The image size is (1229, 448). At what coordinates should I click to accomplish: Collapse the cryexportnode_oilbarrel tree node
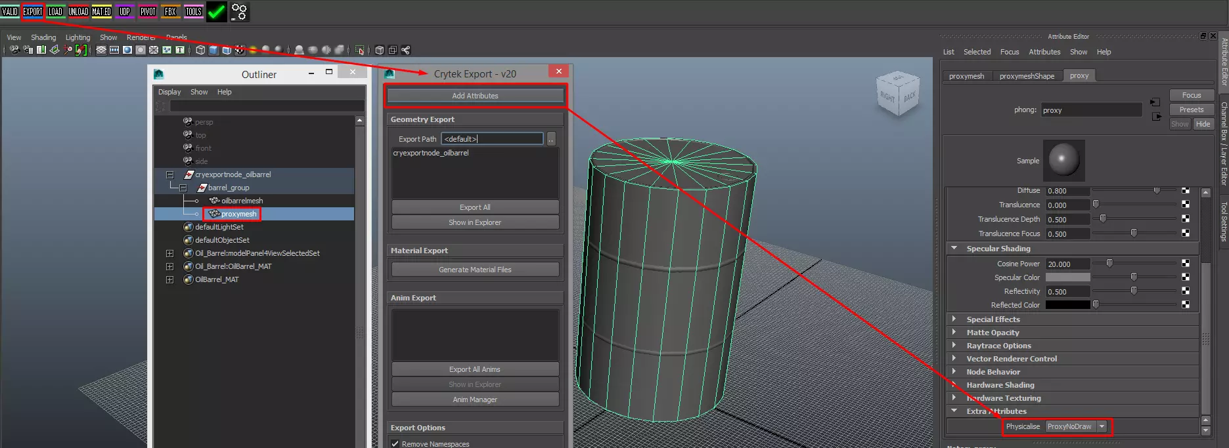169,174
